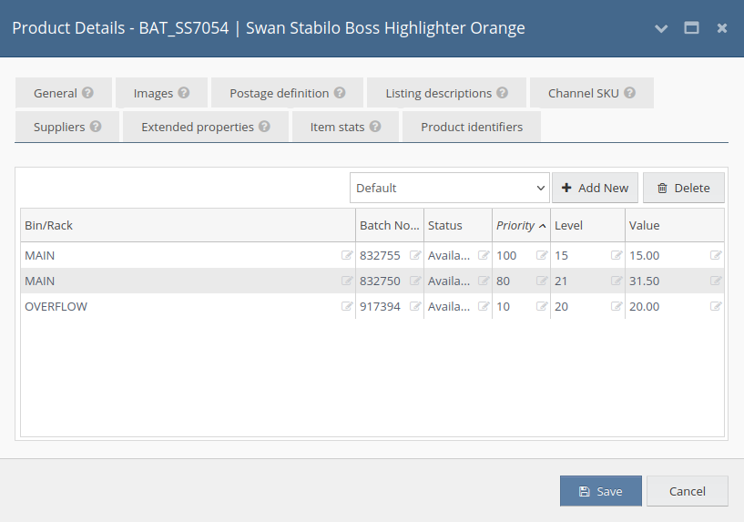The width and height of the screenshot is (744, 522).
Task: Click the Value column header
Action: click(x=675, y=225)
